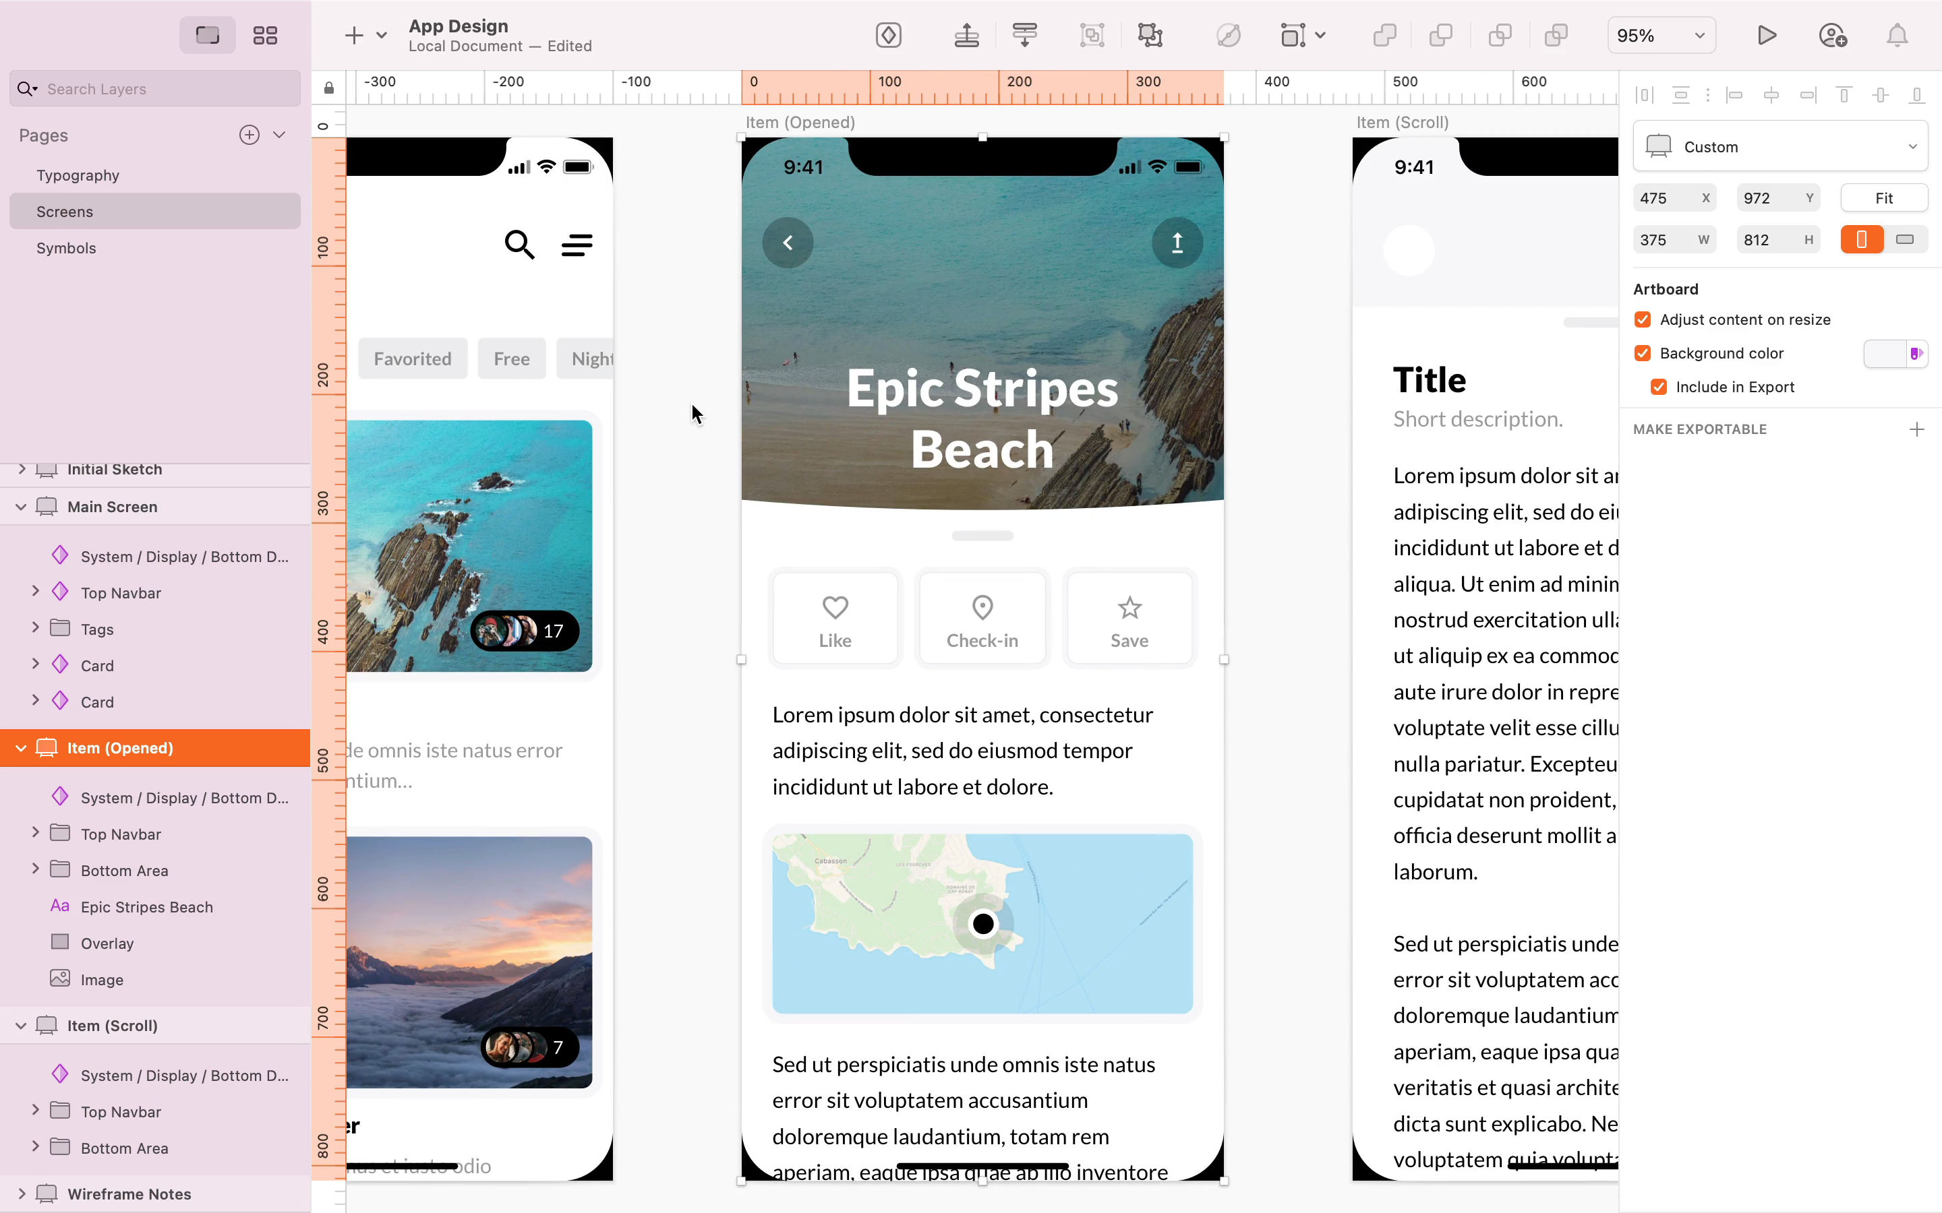Image resolution: width=1942 pixels, height=1213 pixels.
Task: Click the distribute vertically icon
Action: point(1680,96)
